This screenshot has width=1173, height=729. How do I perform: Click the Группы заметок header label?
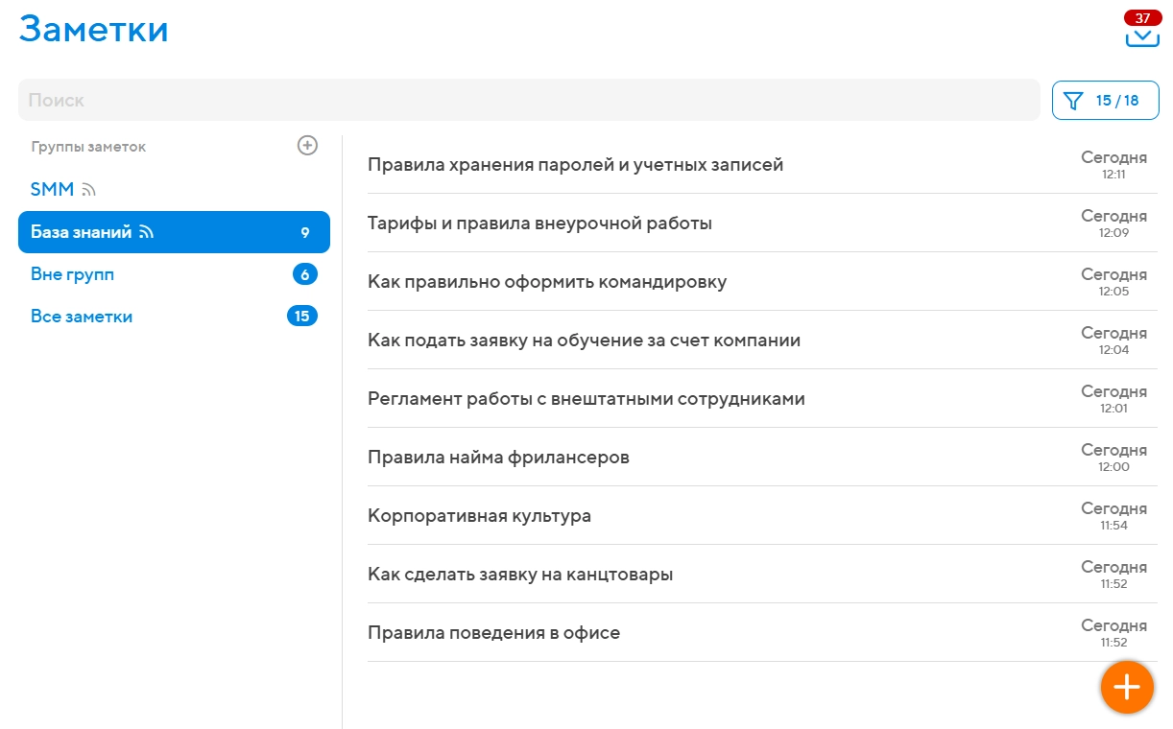tap(88, 147)
